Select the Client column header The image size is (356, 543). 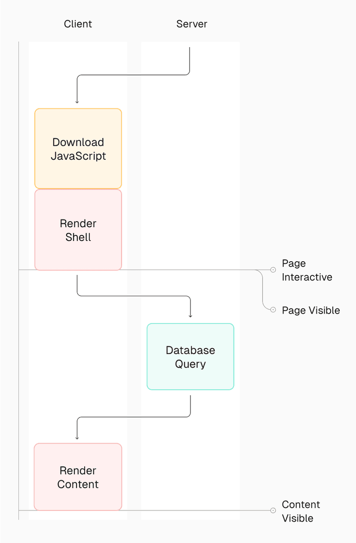click(x=78, y=24)
